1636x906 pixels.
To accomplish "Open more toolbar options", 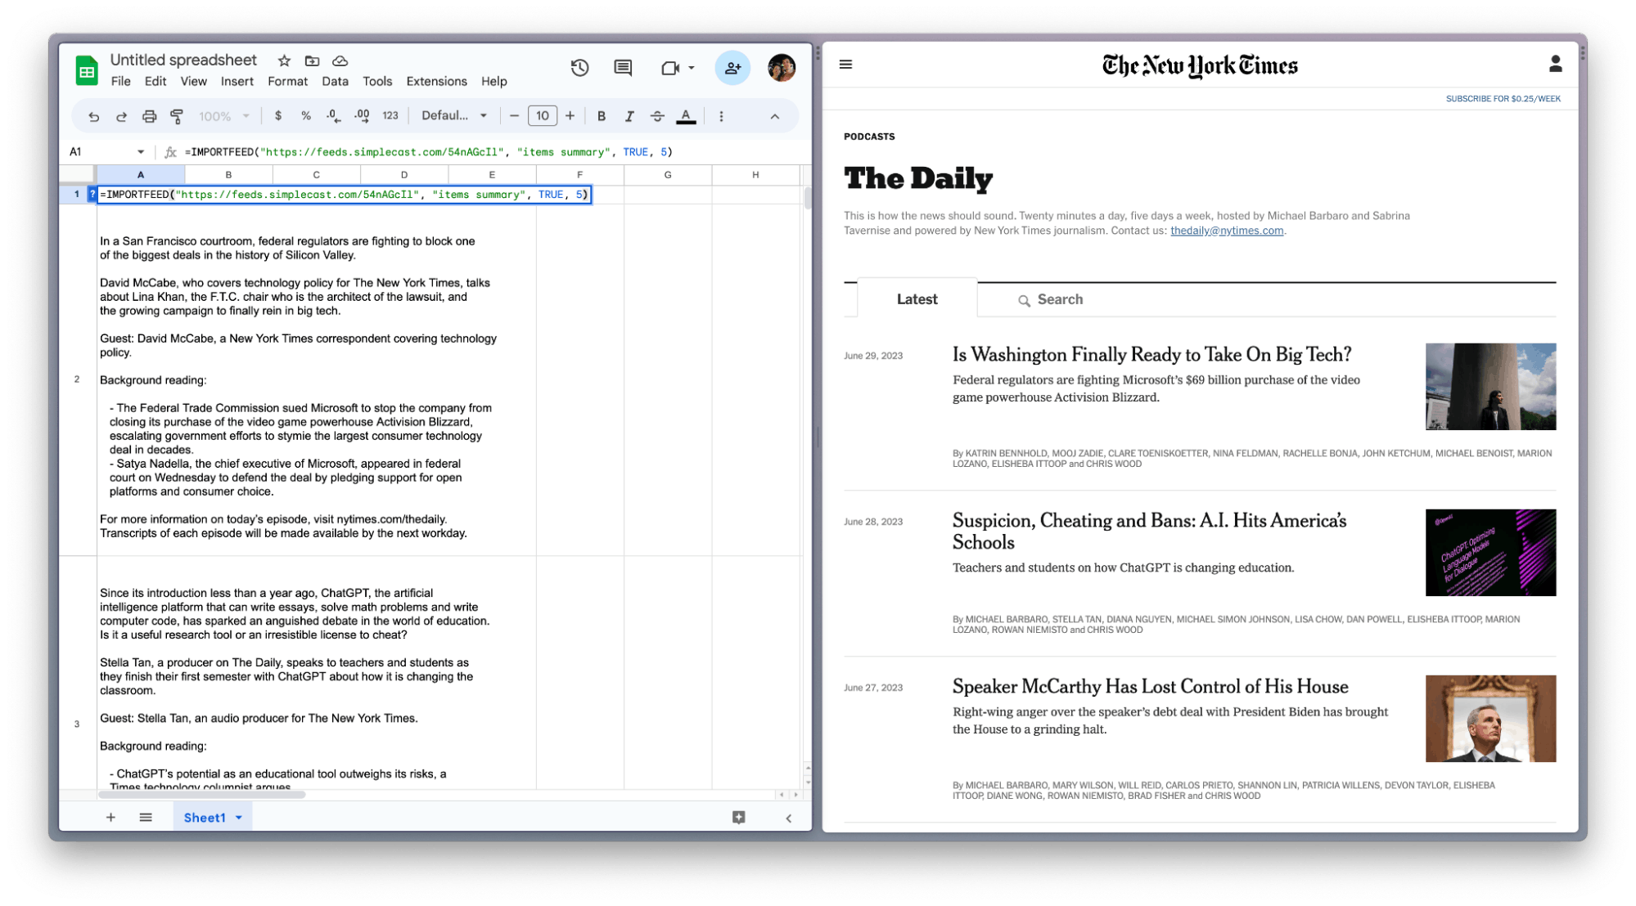I will coord(721,116).
